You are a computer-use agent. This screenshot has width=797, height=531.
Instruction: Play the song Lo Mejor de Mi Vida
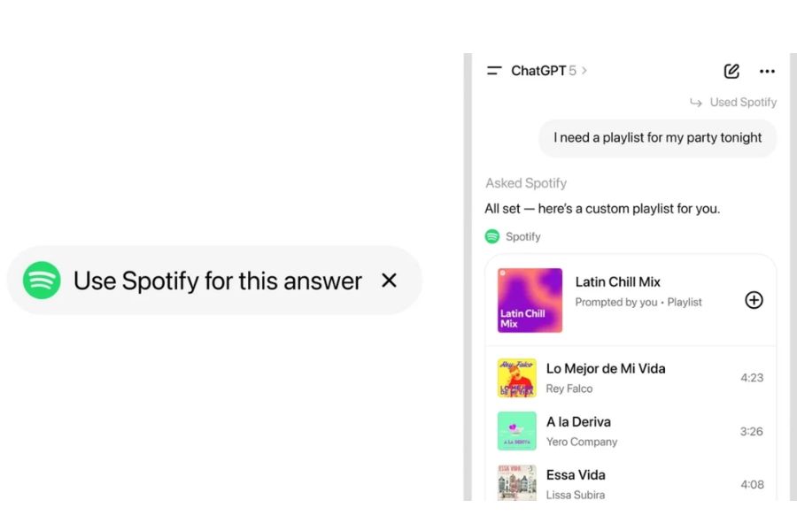coord(606,368)
